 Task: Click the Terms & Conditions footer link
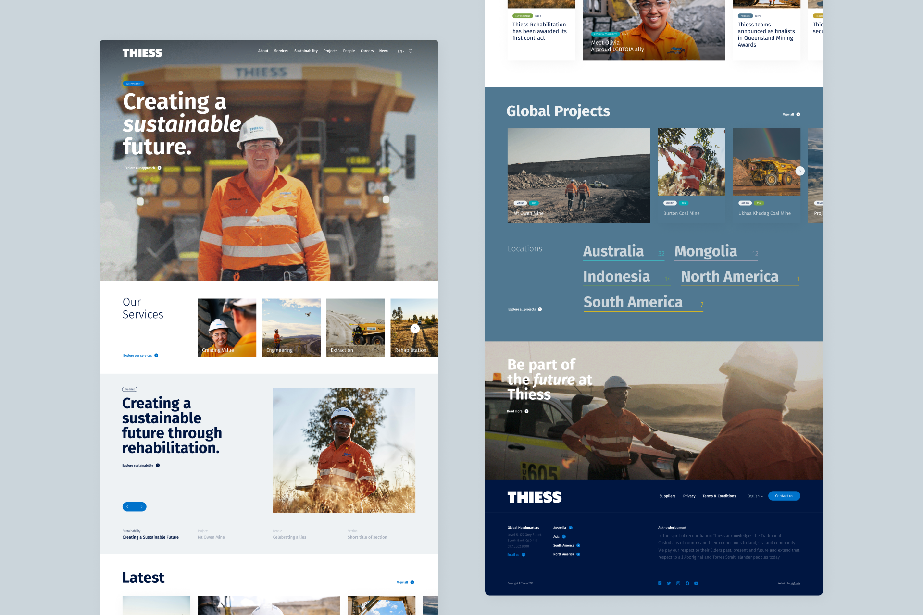point(719,496)
